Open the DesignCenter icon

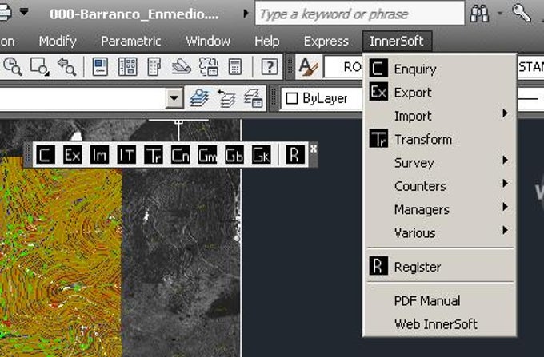(x=128, y=66)
